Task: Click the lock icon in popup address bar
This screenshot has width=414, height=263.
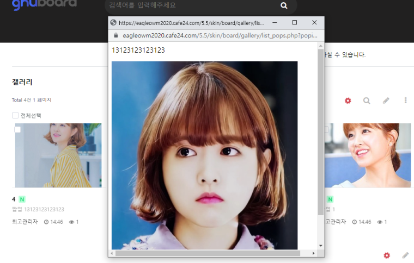Action: point(115,35)
